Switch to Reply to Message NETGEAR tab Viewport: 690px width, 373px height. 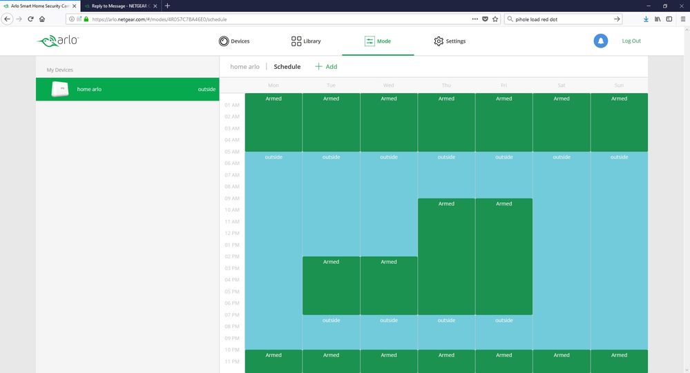click(x=121, y=6)
